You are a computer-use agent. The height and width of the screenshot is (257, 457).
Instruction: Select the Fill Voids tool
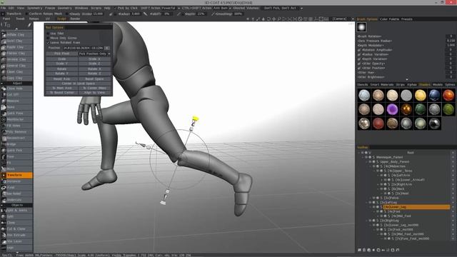pos(16,126)
